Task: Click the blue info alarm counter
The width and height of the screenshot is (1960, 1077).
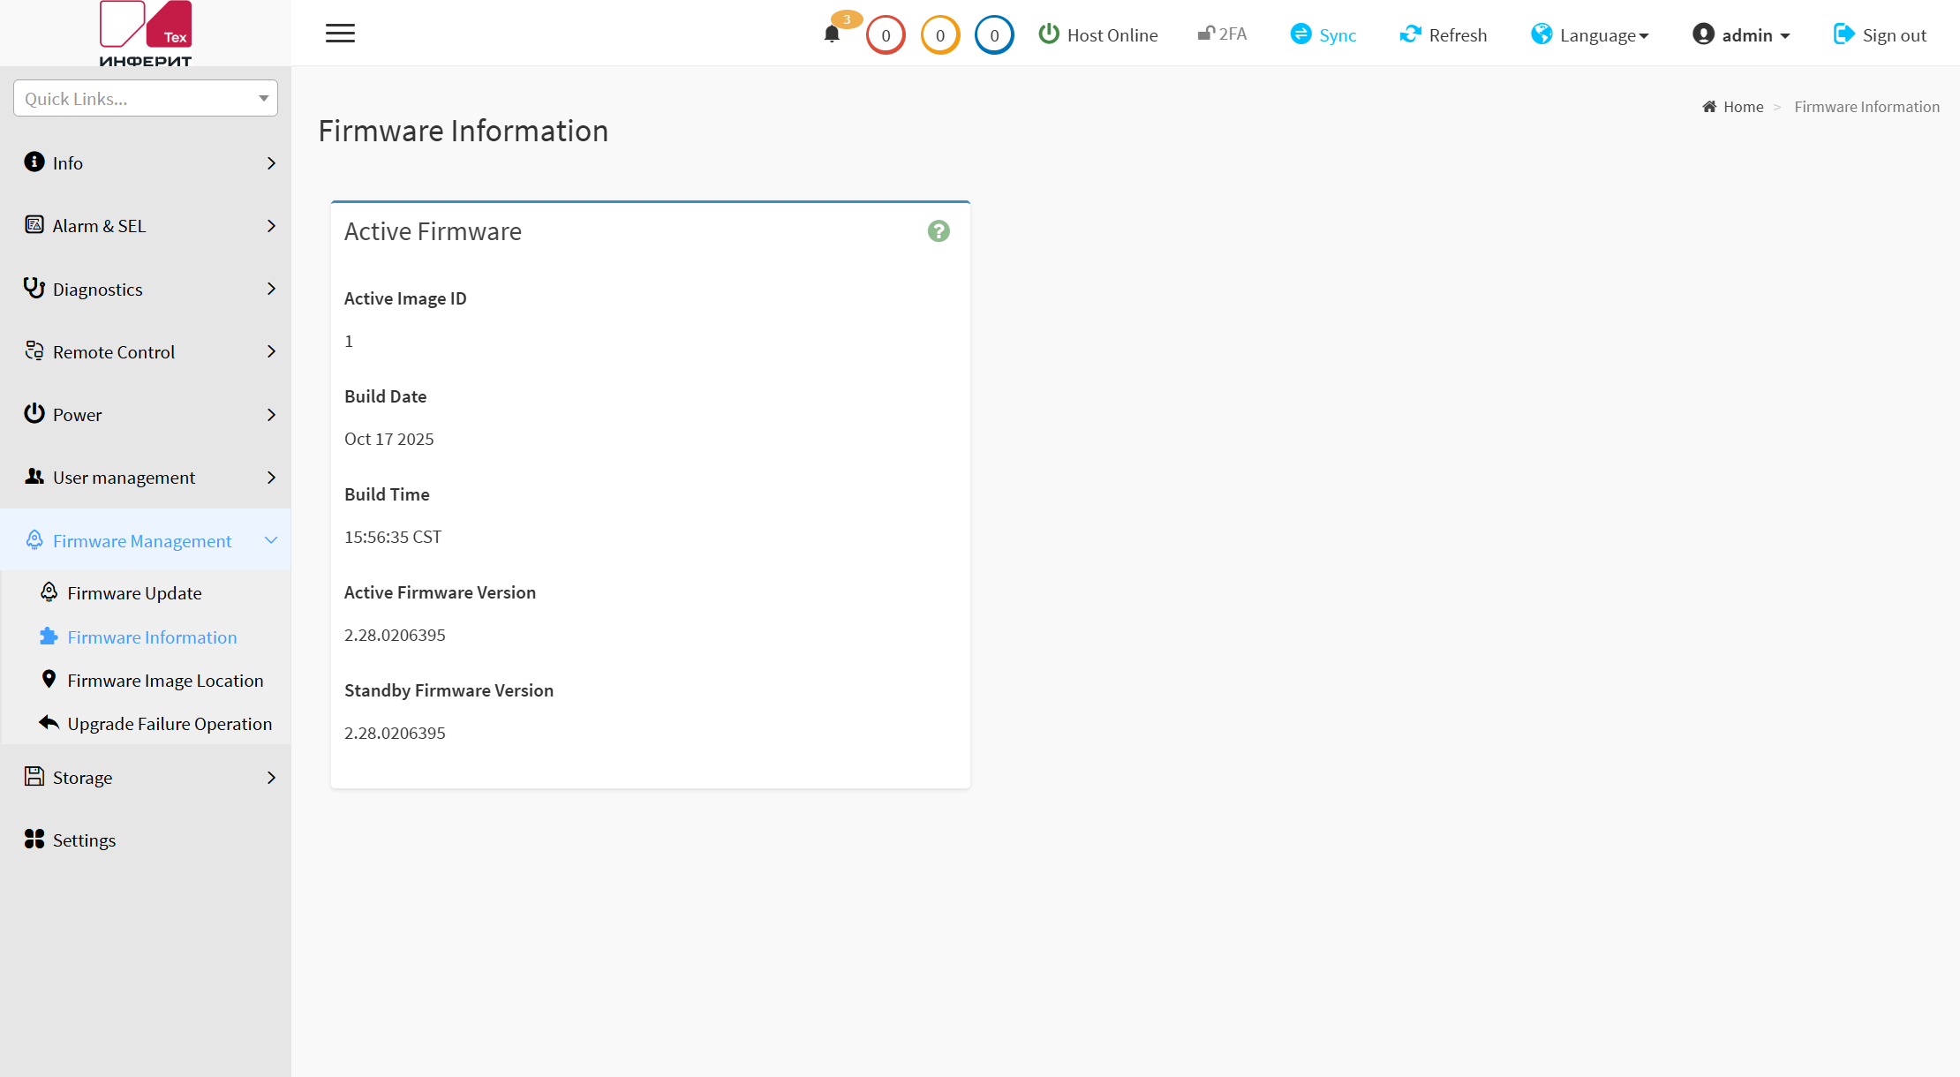Action: click(994, 35)
